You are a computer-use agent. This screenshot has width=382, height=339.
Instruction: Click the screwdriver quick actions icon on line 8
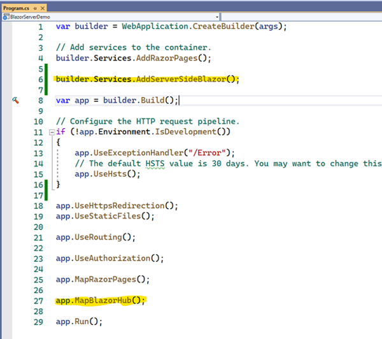pyautogui.click(x=15, y=100)
